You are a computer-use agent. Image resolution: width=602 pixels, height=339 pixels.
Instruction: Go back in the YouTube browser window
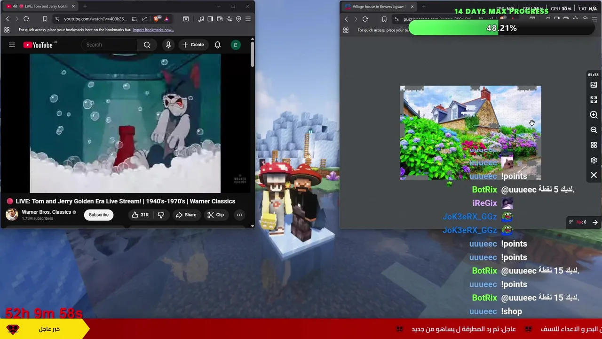click(8, 19)
